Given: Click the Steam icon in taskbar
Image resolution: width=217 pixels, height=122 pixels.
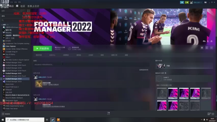Looking at the screenshot, I should click(x=53, y=120).
